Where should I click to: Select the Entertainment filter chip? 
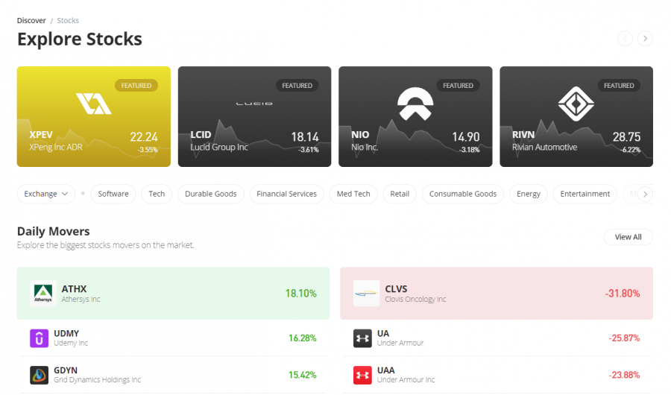pos(585,194)
